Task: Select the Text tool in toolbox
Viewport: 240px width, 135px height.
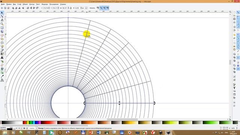Action: coord(2,58)
